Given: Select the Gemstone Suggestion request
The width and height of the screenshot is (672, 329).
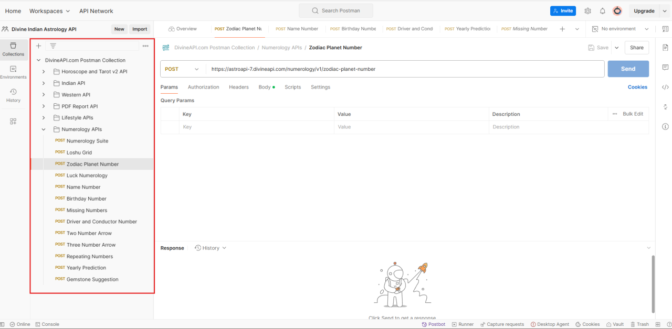Looking at the screenshot, I should click(92, 279).
